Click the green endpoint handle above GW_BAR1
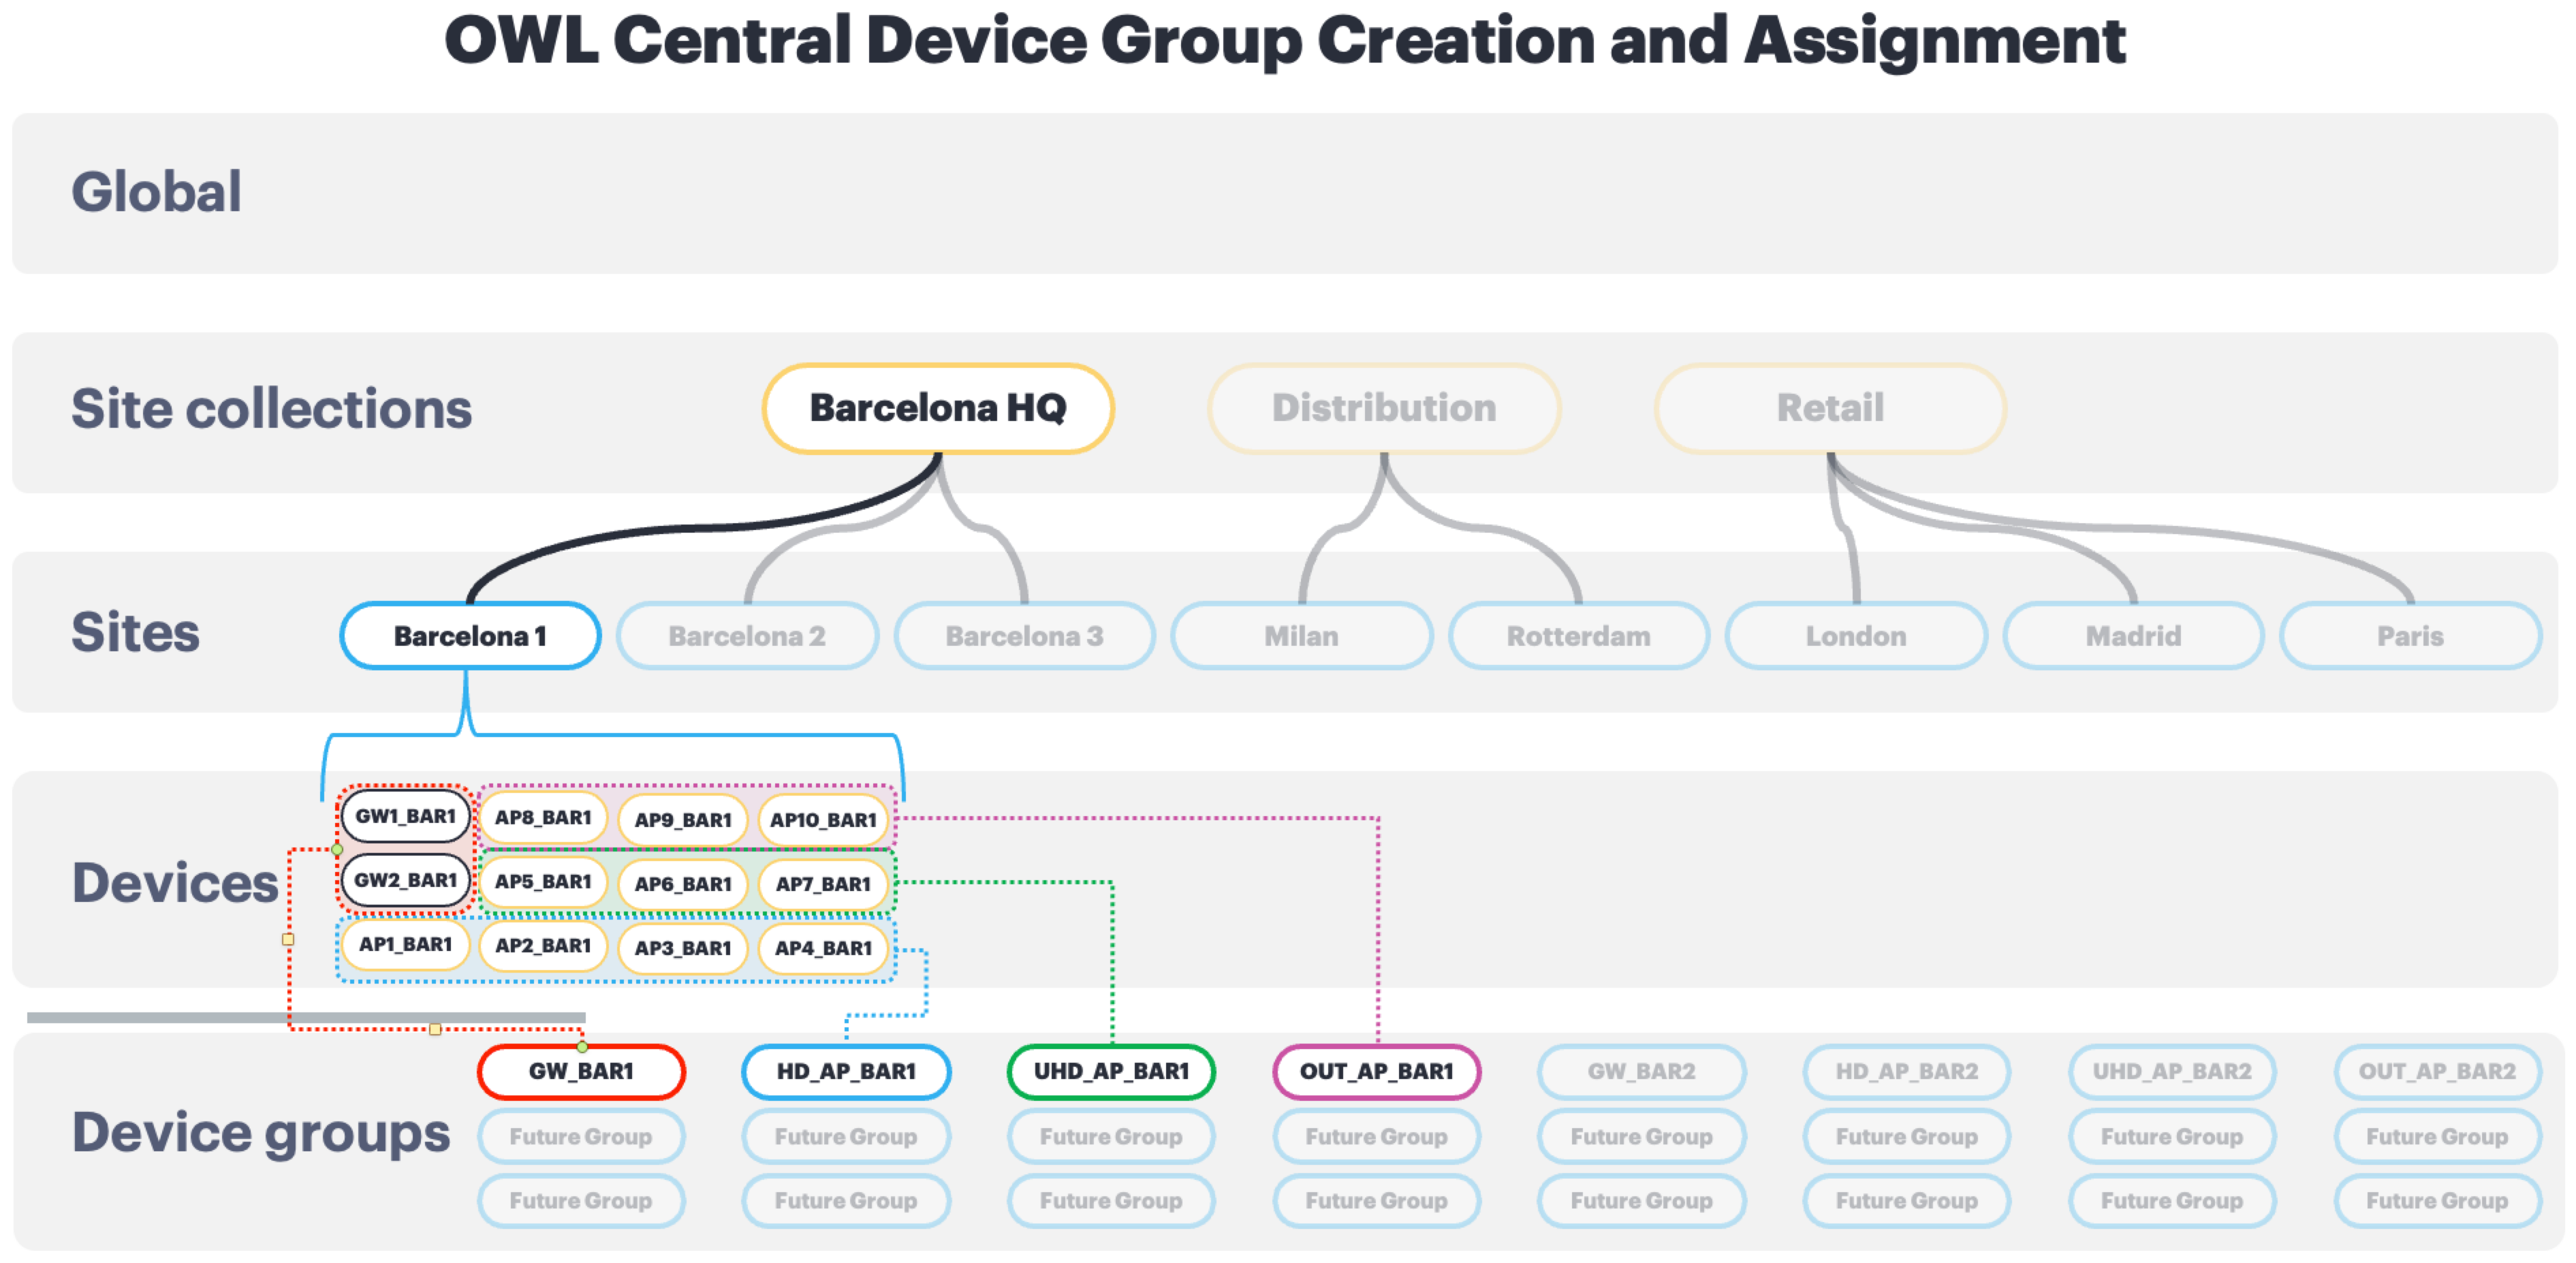 point(582,1047)
